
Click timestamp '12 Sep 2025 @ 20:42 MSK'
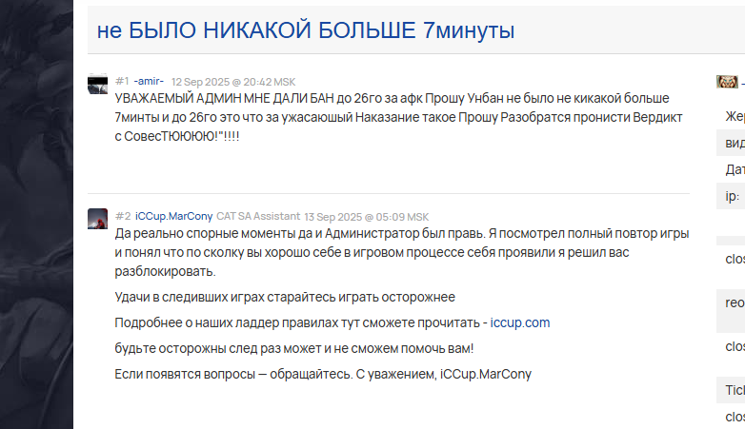tap(233, 82)
